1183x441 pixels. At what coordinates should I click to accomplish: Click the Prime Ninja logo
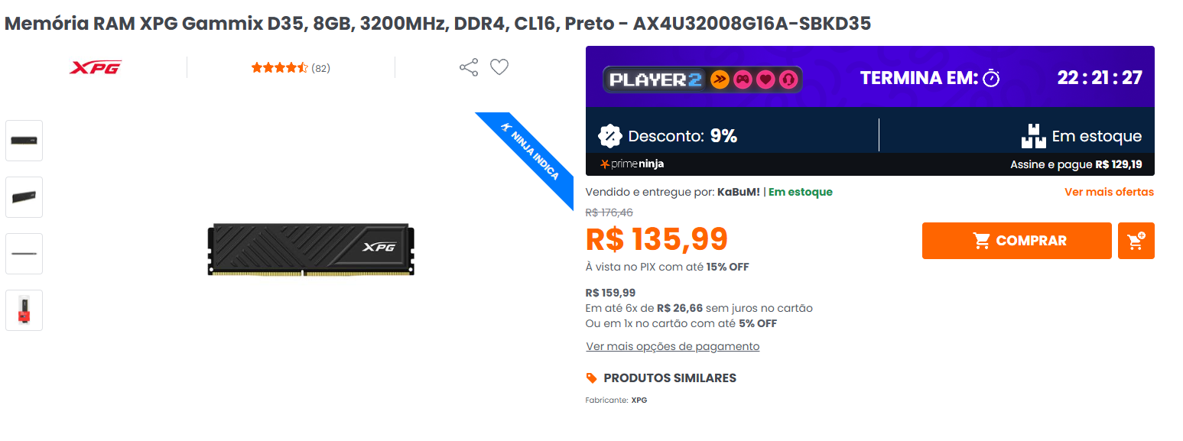coord(632,164)
